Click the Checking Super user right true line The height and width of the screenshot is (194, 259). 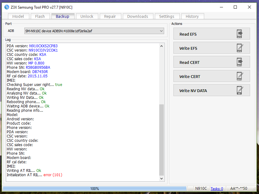point(34,85)
